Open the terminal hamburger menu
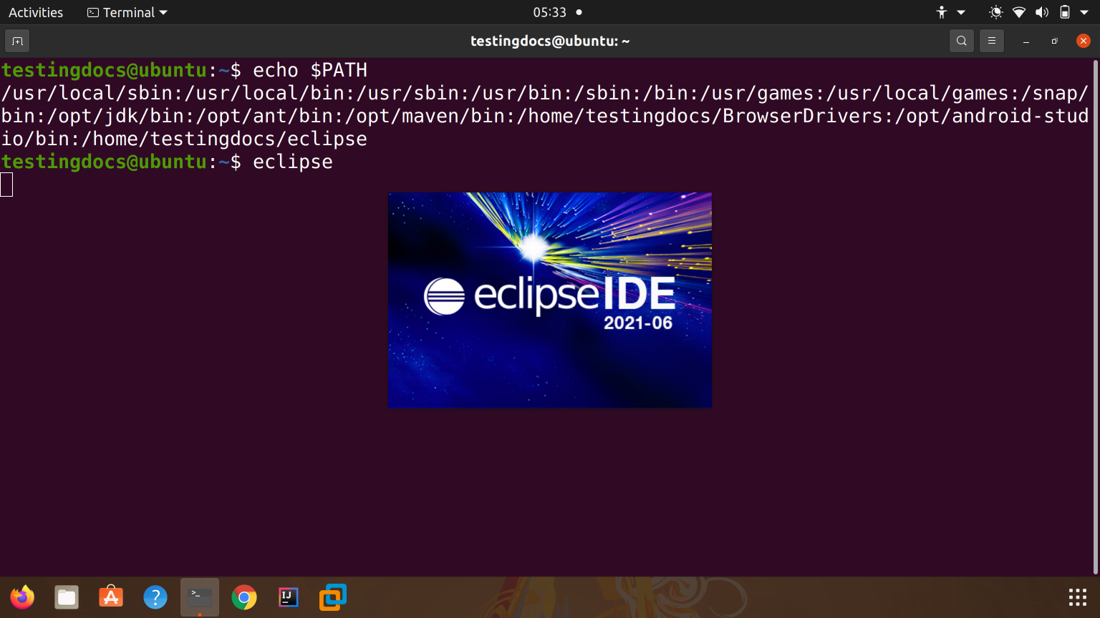The height and width of the screenshot is (618, 1100). (x=991, y=41)
